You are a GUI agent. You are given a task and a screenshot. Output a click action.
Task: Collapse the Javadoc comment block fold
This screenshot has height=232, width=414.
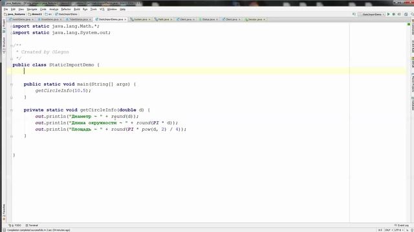12,46
